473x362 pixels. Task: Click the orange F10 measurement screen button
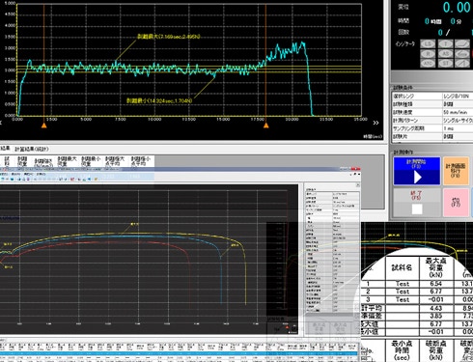tap(456, 171)
